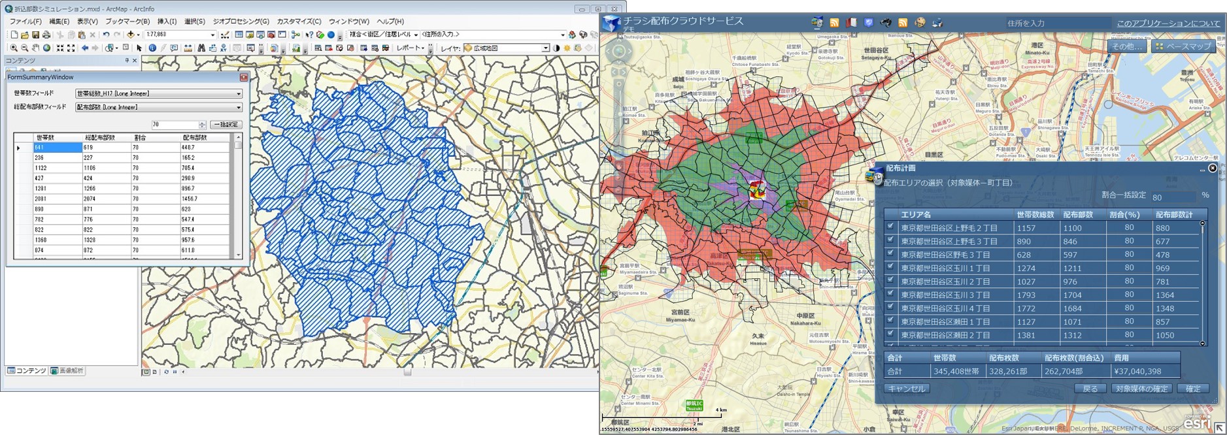Click the このアプリケーションについて link
1227x435 pixels.
(1168, 24)
